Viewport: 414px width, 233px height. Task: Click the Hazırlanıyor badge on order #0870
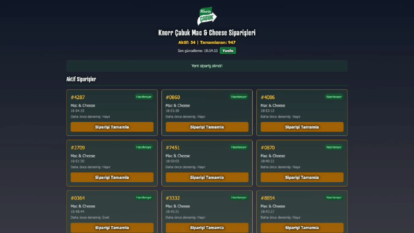[x=334, y=147]
